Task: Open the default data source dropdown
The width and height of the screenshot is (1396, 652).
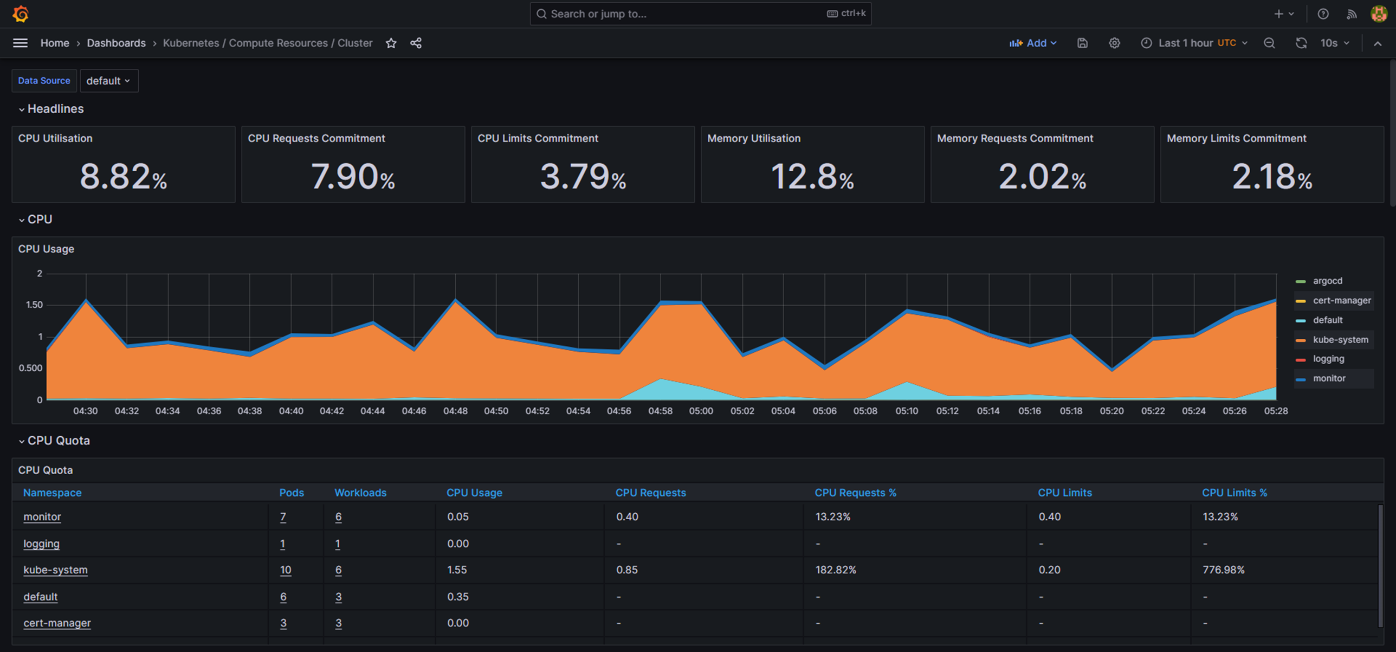Action: [x=108, y=81]
